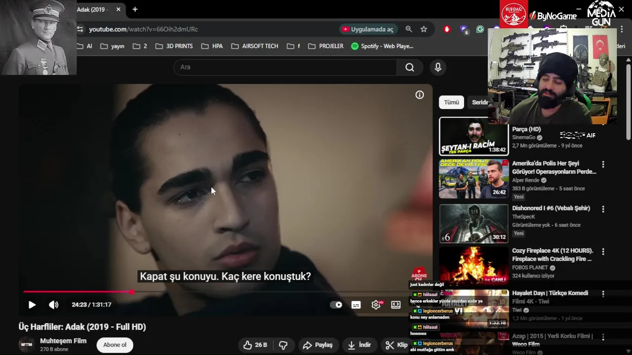
Task: Create a clip with Klip button
Action: pyautogui.click(x=396, y=345)
